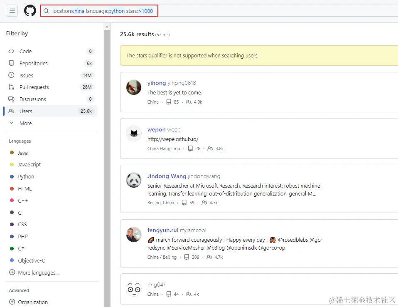The height and width of the screenshot is (307, 398).
Task: Click the Issues circle icon
Action: [11, 75]
